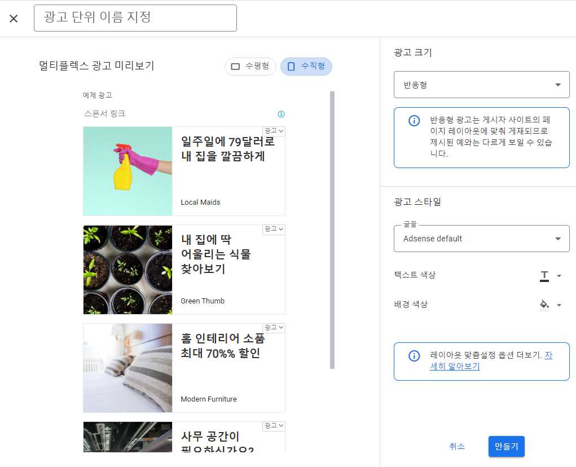Click the ad unit name input field

click(x=135, y=18)
